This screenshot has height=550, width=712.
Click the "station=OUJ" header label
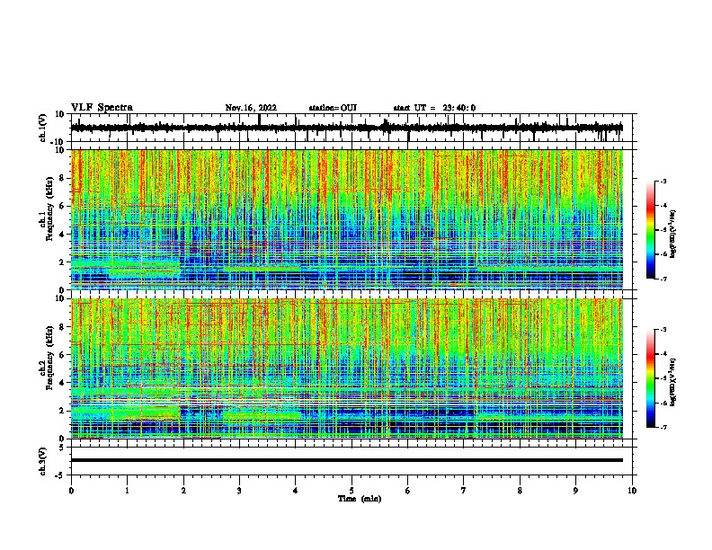pyautogui.click(x=333, y=108)
